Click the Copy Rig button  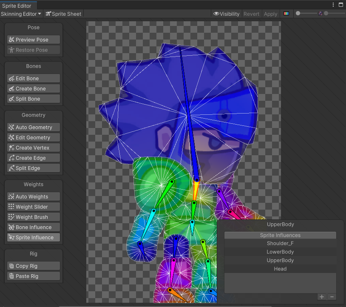pos(34,266)
